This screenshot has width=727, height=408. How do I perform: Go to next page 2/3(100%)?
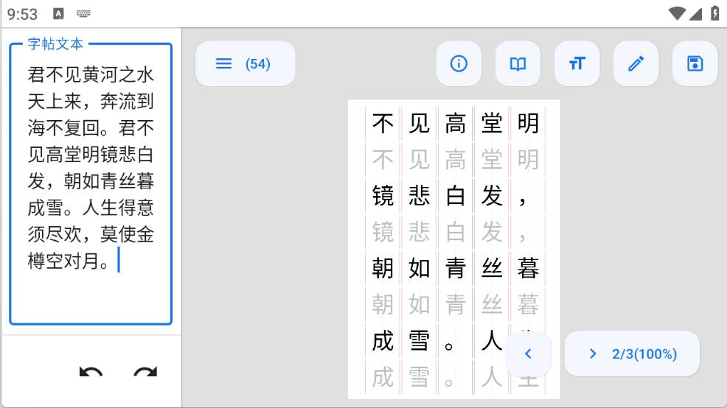(632, 354)
